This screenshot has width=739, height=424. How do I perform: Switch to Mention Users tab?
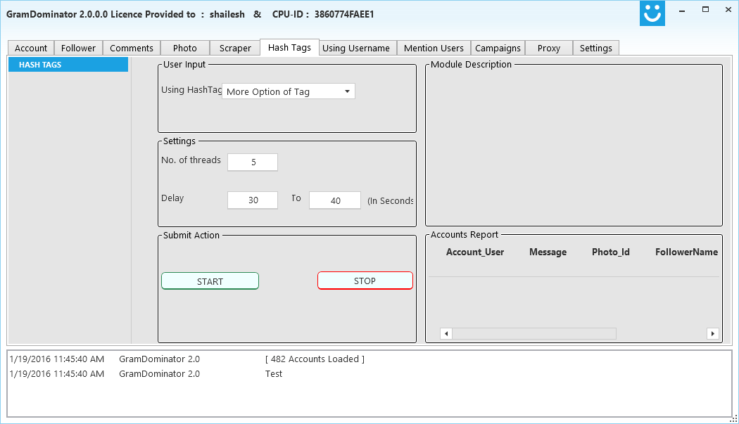(x=434, y=48)
